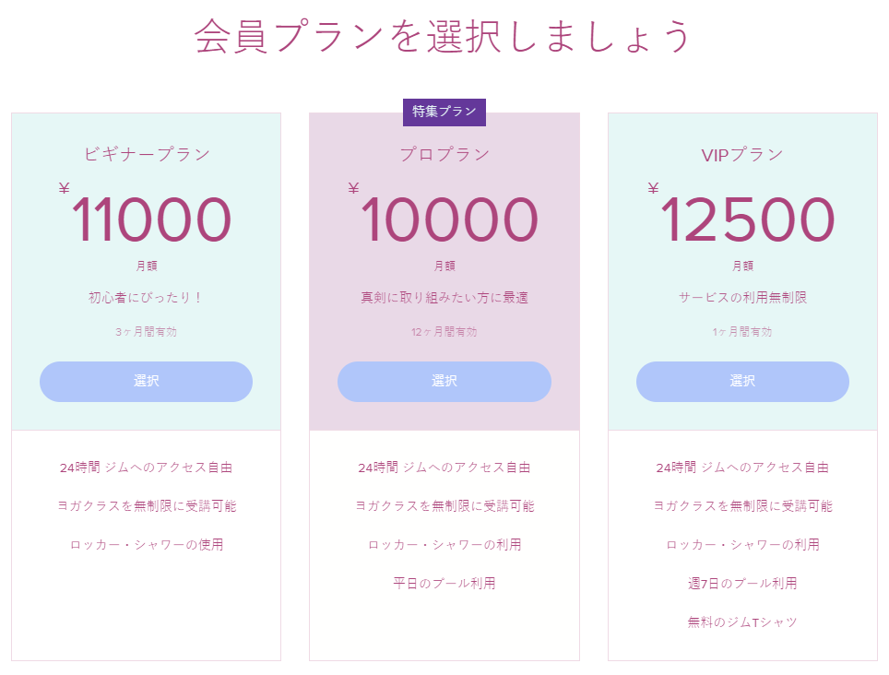The width and height of the screenshot is (889, 675).
Task: Click サービスの利用無制限 description text
Action: point(742,298)
